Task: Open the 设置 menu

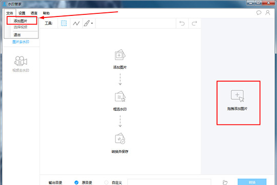Action: pos(22,13)
